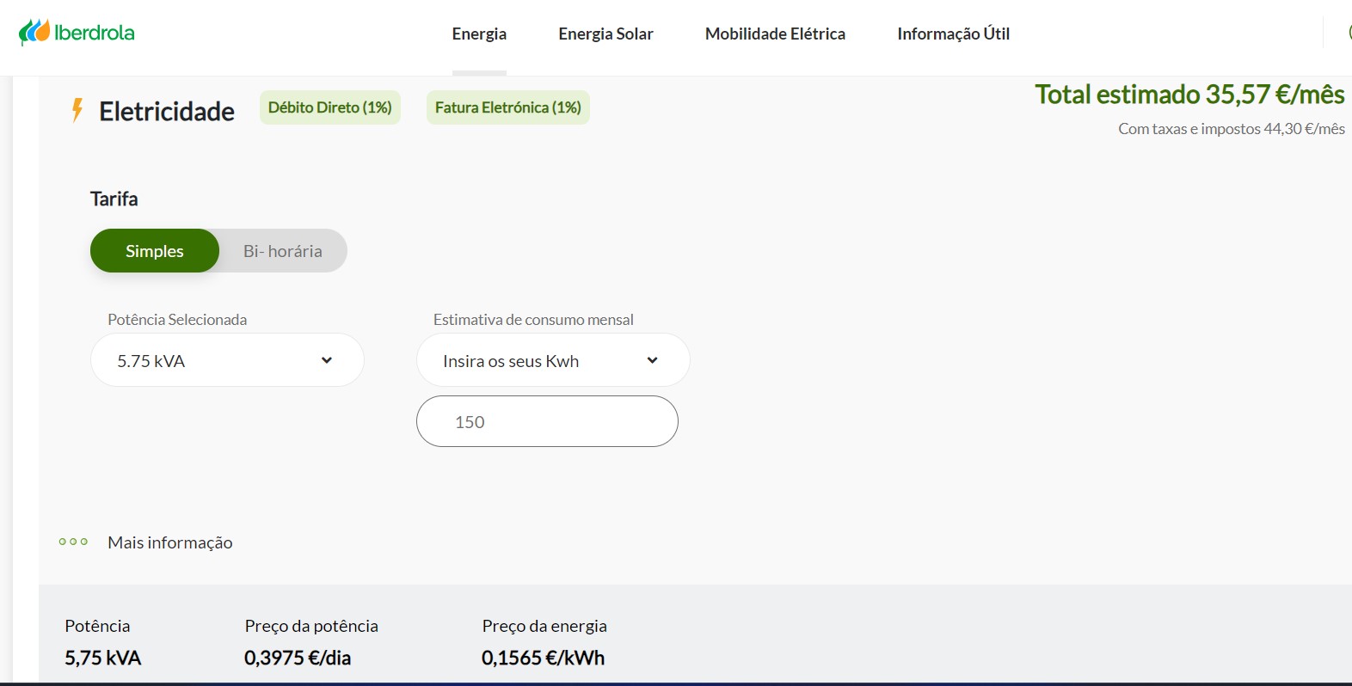This screenshot has height=686, width=1352.
Task: Open the Energia Solar menu
Action: [x=605, y=34]
